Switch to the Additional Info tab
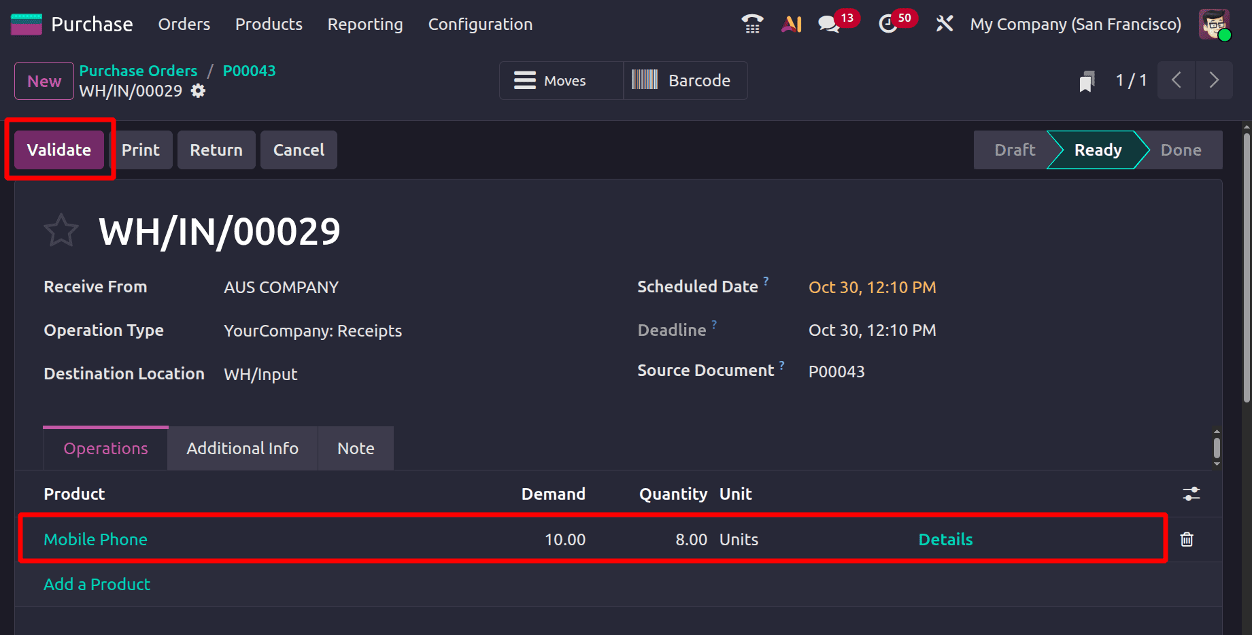This screenshot has height=635, width=1252. 242,448
